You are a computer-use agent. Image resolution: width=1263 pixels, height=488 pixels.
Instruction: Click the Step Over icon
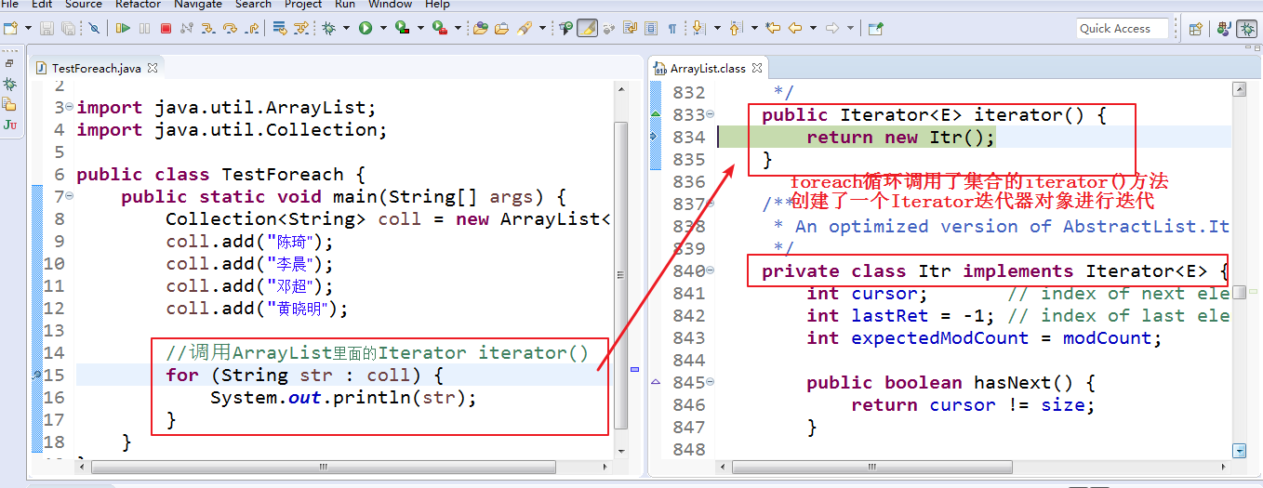[x=229, y=29]
